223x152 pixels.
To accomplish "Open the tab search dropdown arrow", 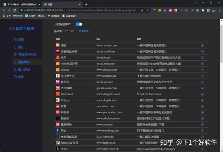I will pyautogui.click(x=195, y=2).
